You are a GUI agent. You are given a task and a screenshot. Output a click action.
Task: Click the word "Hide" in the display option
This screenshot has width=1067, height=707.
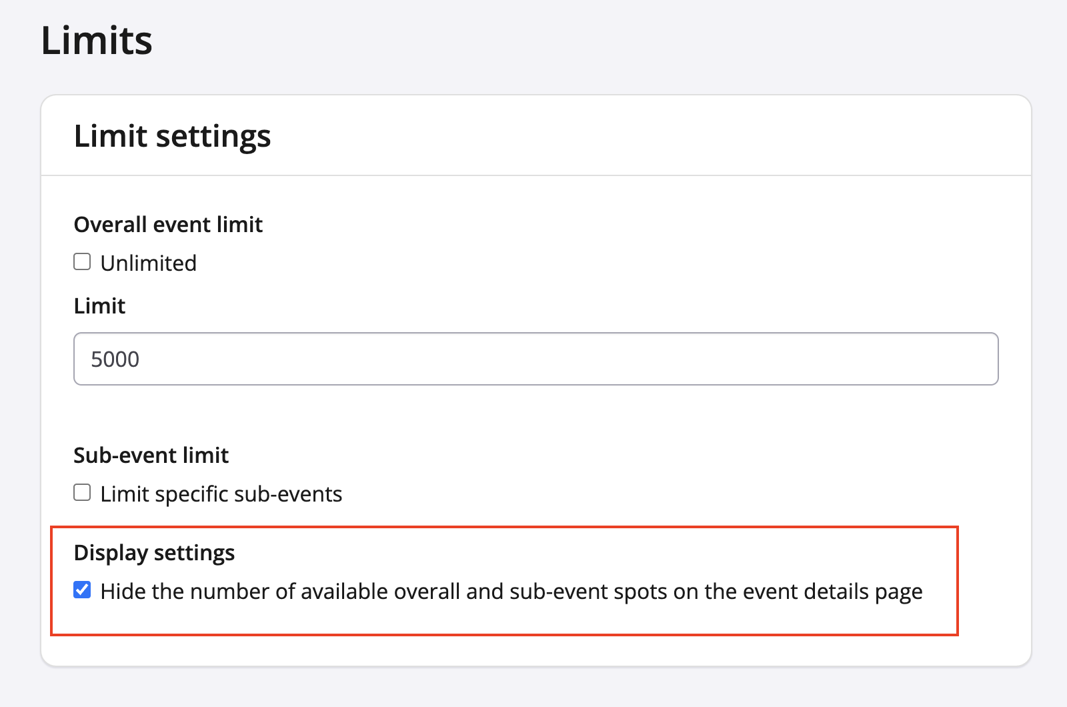tap(123, 592)
